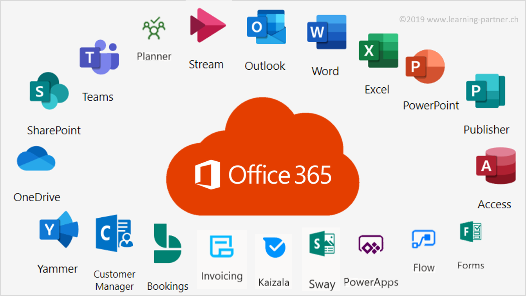Click the www.learning-partner.ch copyright text

459,19
